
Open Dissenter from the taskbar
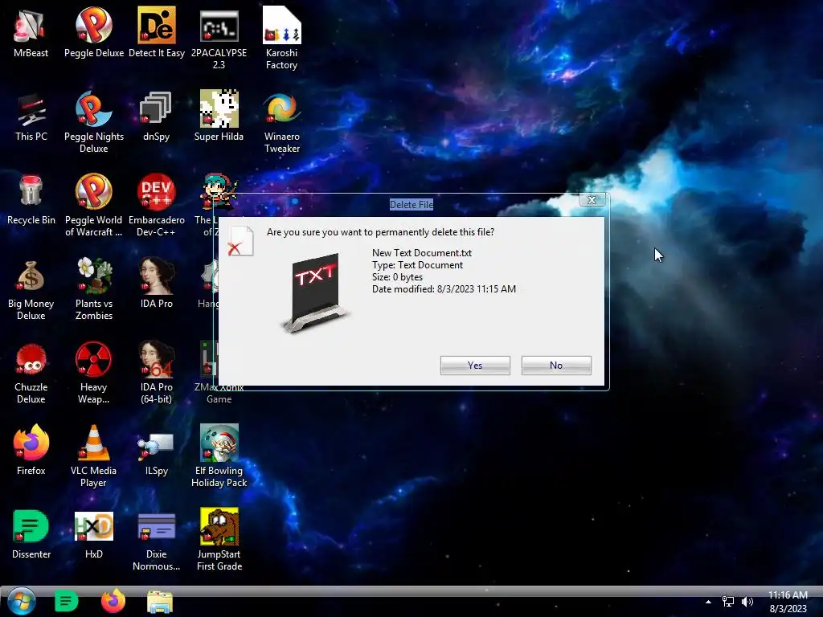click(66, 601)
